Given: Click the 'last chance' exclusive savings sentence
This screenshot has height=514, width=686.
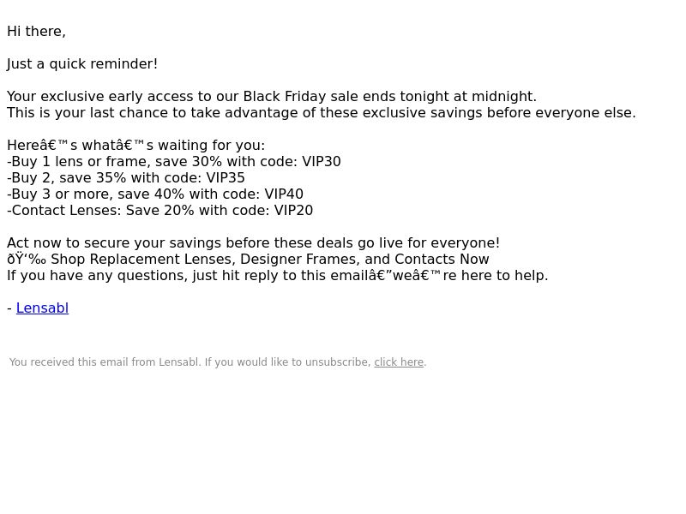Looking at the screenshot, I should 321,113.
